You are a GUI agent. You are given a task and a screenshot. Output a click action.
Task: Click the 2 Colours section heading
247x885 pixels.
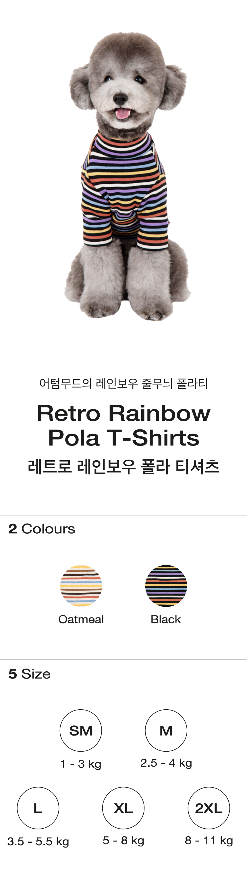click(41, 529)
